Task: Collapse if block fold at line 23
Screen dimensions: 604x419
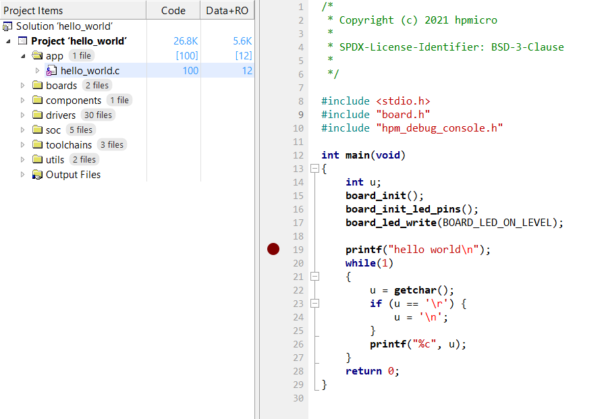Action: (x=314, y=304)
